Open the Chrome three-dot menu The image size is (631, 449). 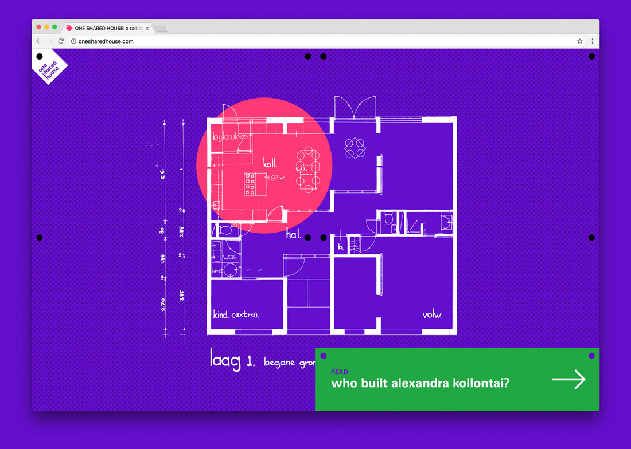[593, 41]
